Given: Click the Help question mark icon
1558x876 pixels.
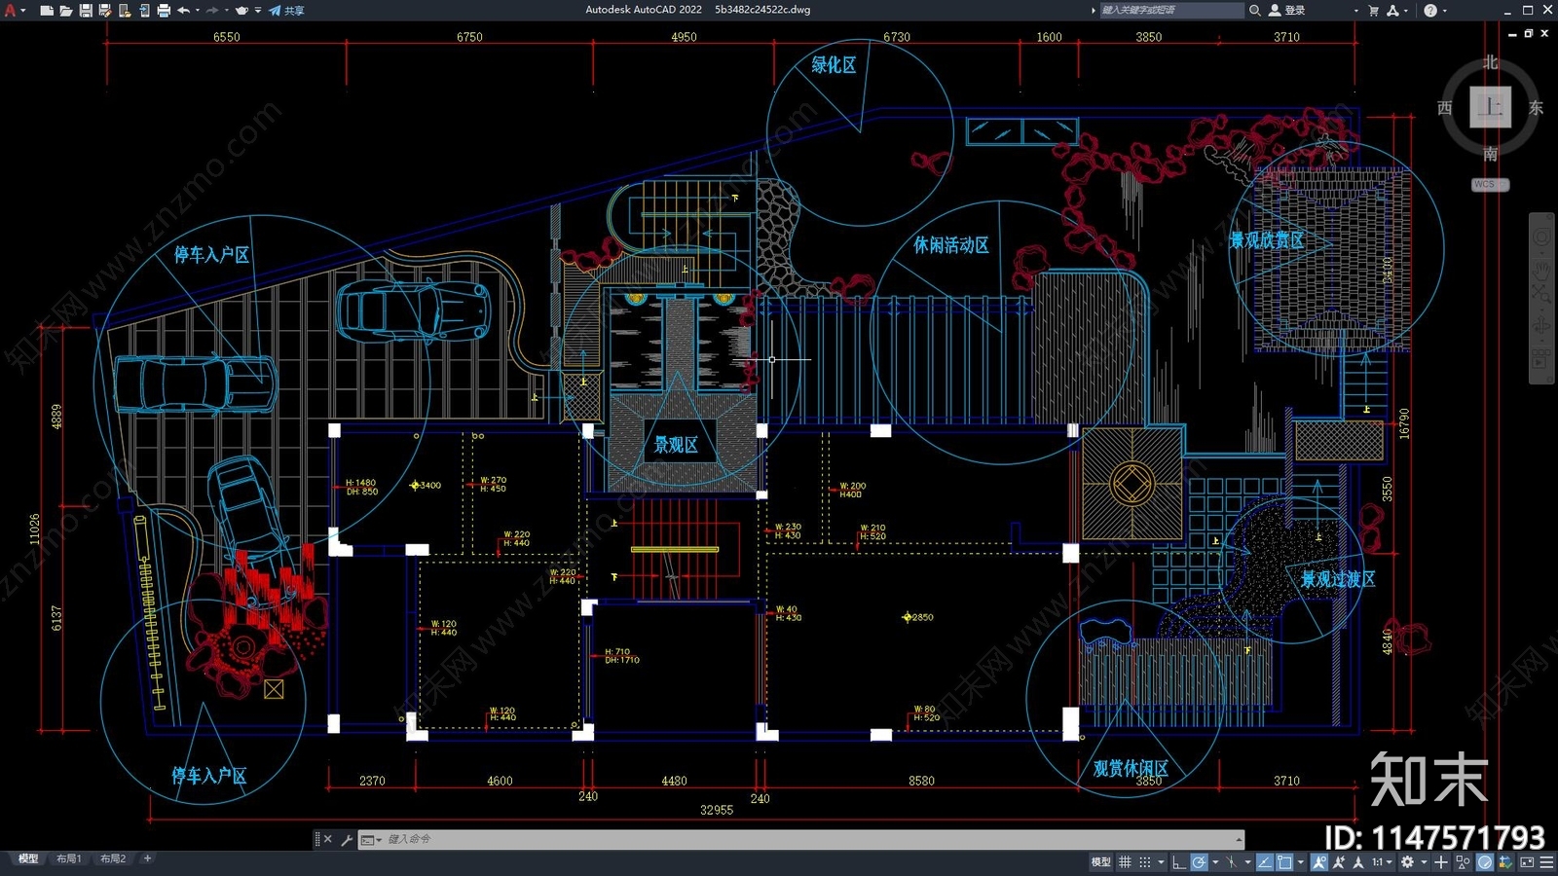Looking at the screenshot, I should tap(1430, 11).
